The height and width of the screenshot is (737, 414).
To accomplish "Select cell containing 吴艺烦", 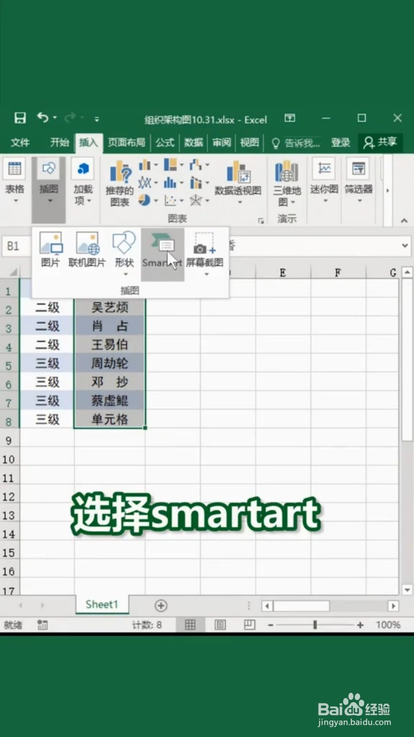I will (110, 307).
